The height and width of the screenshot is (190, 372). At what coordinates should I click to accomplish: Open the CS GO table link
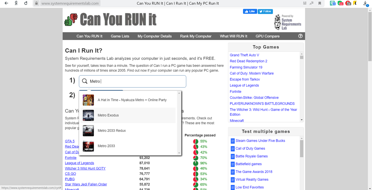70,174
